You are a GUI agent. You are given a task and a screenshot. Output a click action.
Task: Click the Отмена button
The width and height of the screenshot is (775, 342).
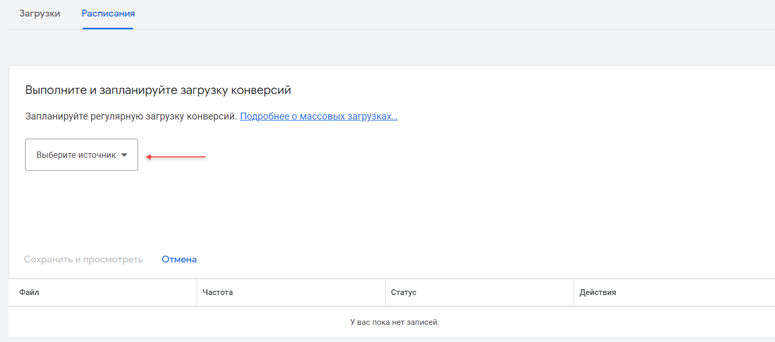[179, 259]
